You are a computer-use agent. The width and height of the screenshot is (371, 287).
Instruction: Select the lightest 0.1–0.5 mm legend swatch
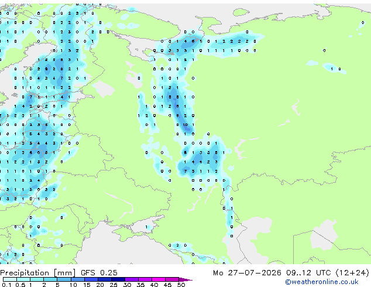click(10, 279)
